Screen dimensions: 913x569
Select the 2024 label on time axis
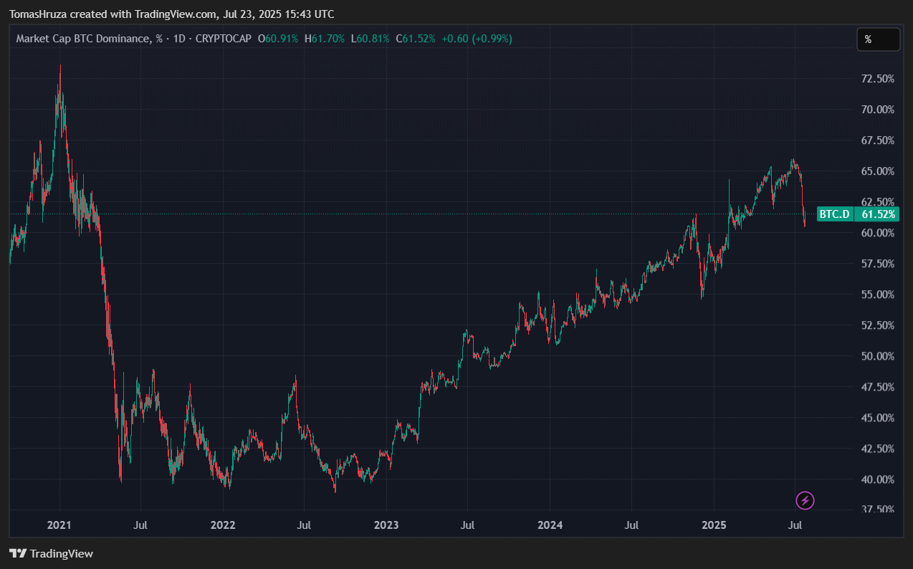coord(550,525)
